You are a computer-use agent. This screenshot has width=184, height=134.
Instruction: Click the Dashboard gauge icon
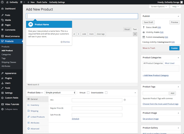2,9
